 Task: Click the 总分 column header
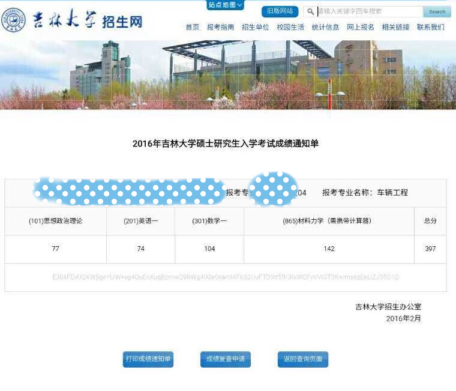[x=430, y=221]
